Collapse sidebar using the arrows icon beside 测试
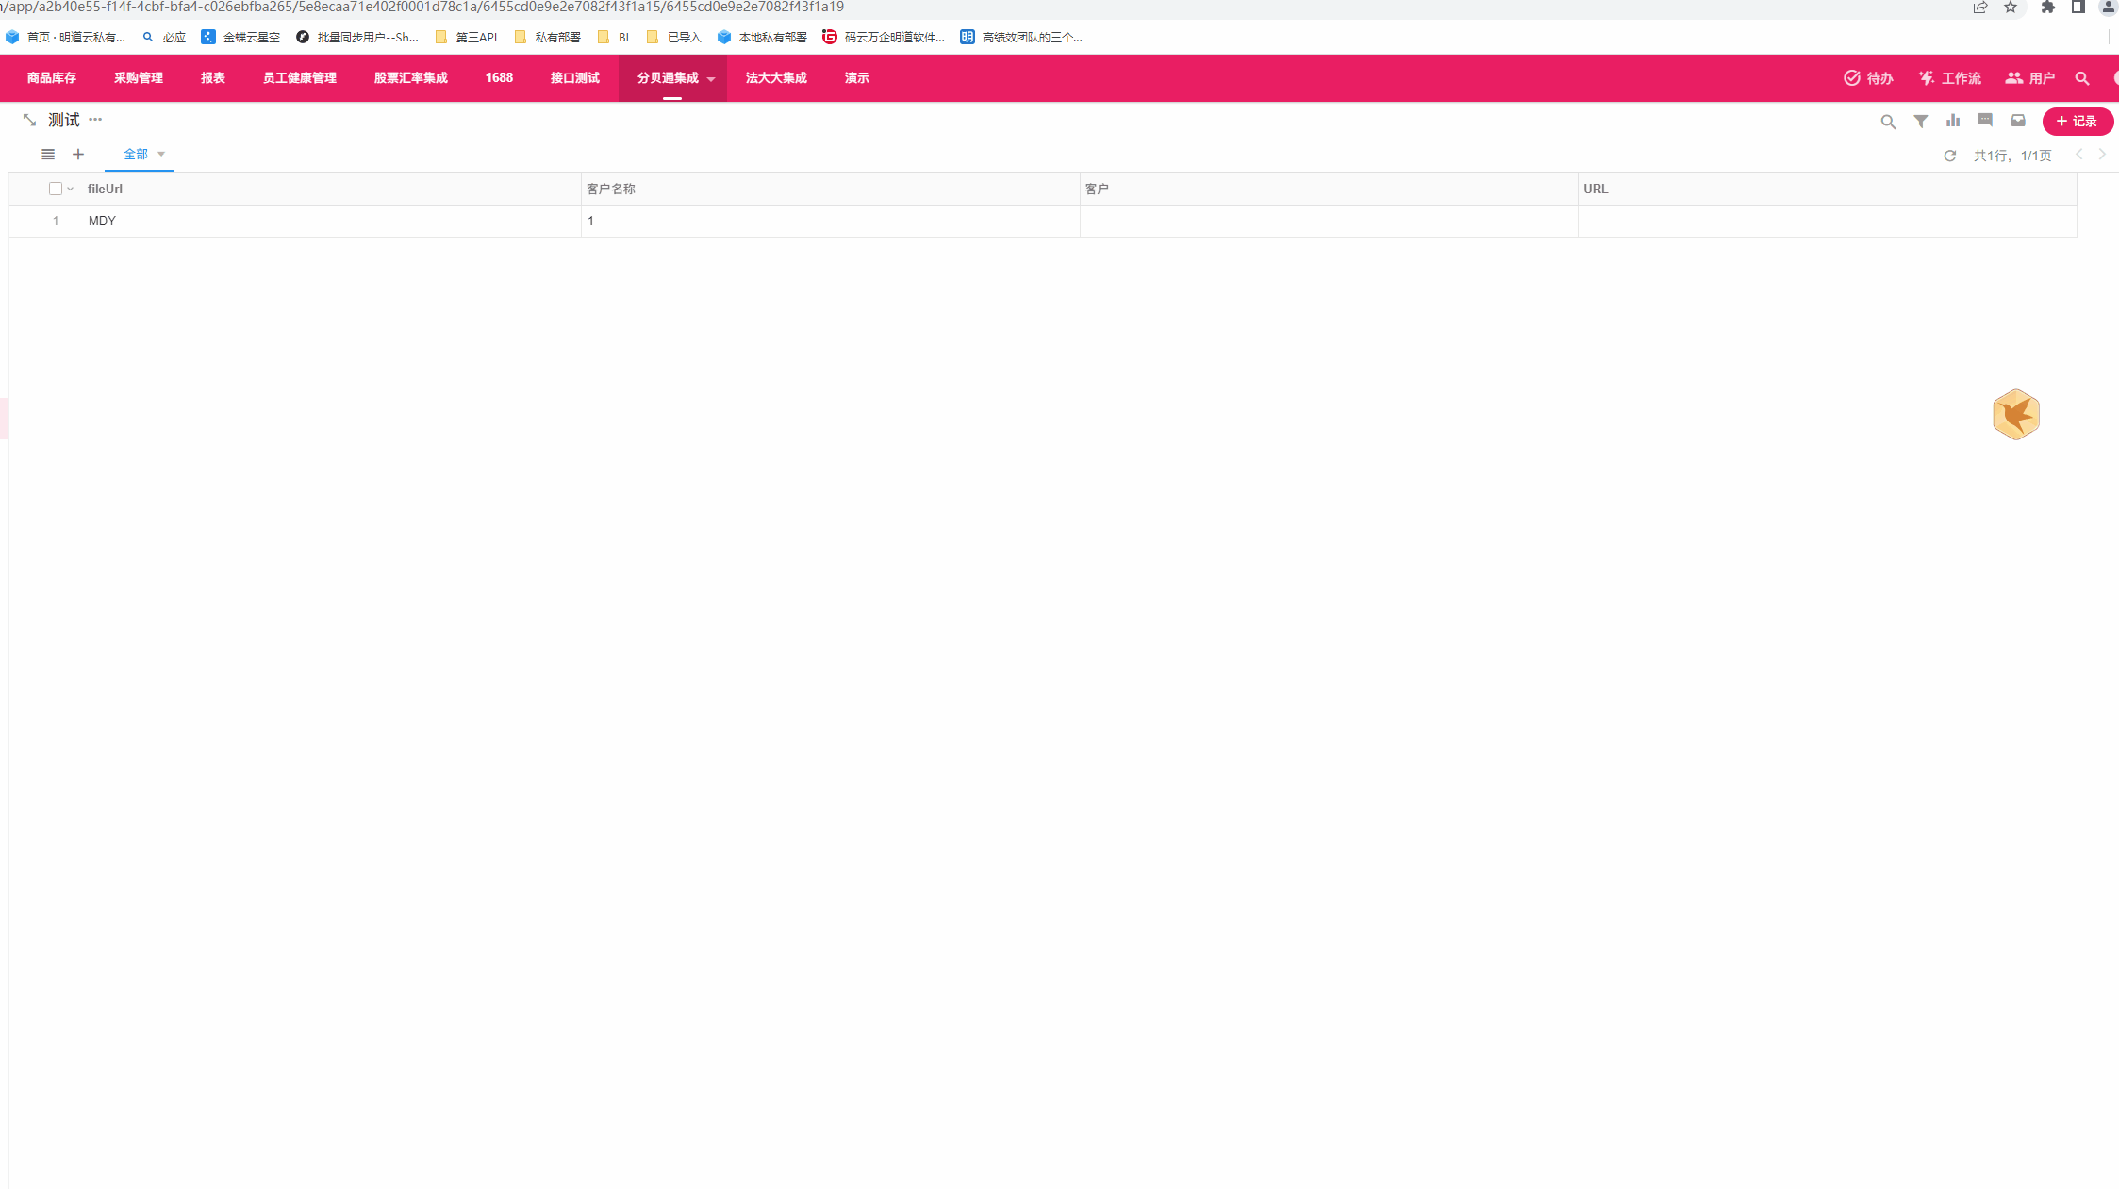Image resolution: width=2119 pixels, height=1189 pixels. click(29, 121)
